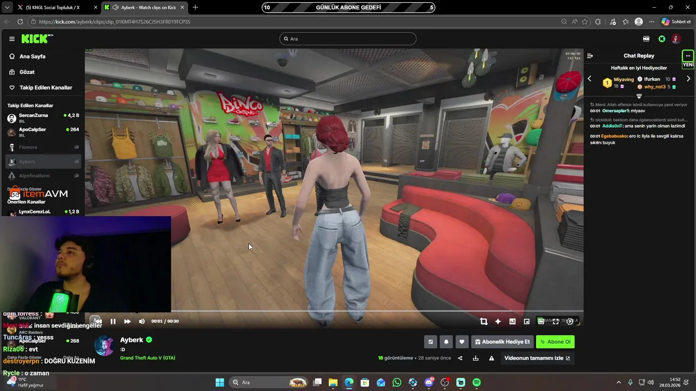Open user profile avatar menu

(676, 39)
